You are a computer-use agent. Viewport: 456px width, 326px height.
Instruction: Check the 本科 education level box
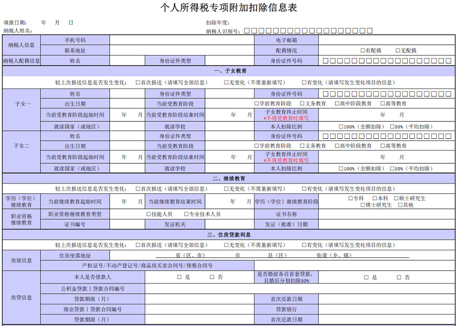pyautogui.click(x=375, y=199)
